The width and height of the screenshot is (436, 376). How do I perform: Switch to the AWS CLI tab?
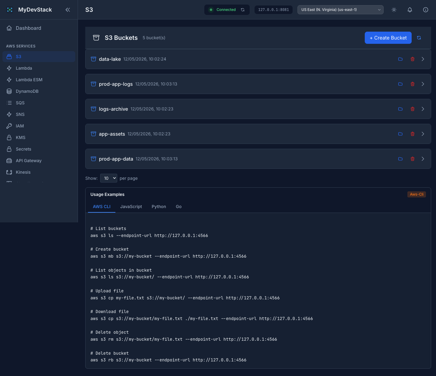102,207
